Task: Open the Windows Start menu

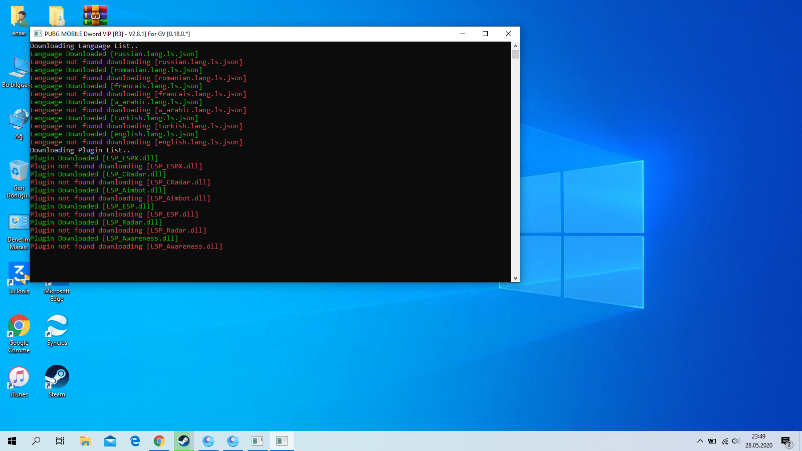Action: 12,441
